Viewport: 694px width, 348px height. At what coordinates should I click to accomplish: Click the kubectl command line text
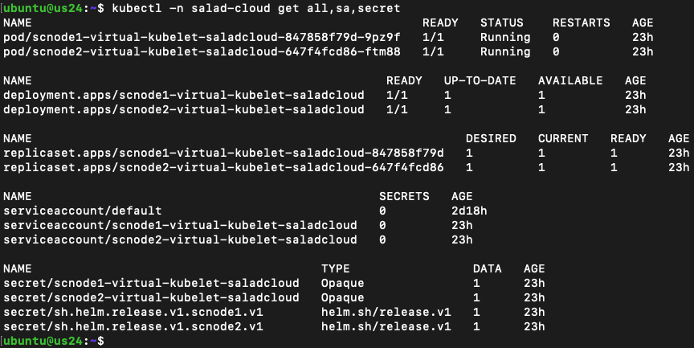coord(255,8)
